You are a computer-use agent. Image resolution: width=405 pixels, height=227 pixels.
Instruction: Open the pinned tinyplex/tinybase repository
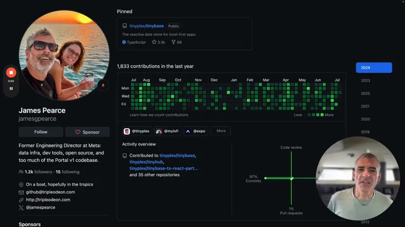(x=147, y=26)
